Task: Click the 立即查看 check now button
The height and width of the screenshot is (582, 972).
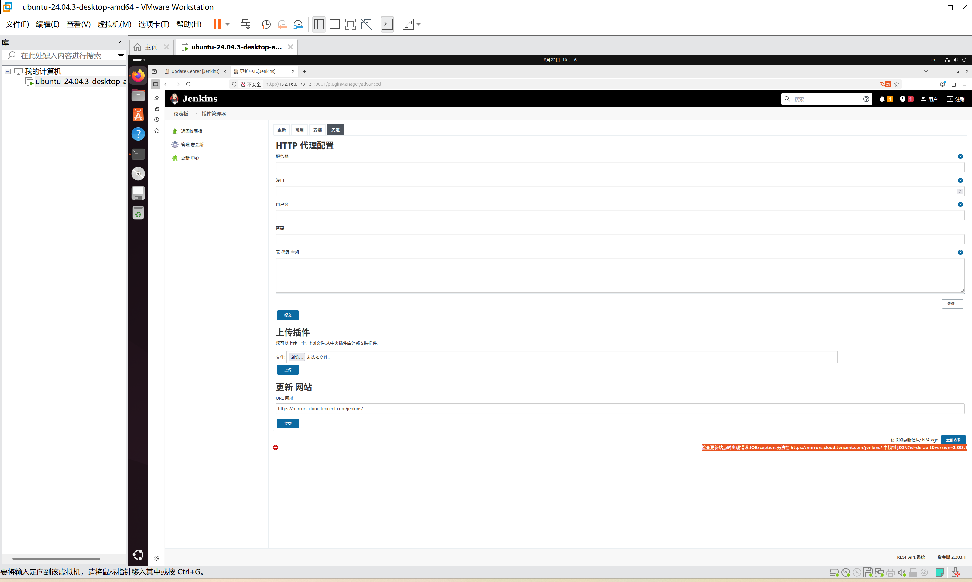Action: 953,440
